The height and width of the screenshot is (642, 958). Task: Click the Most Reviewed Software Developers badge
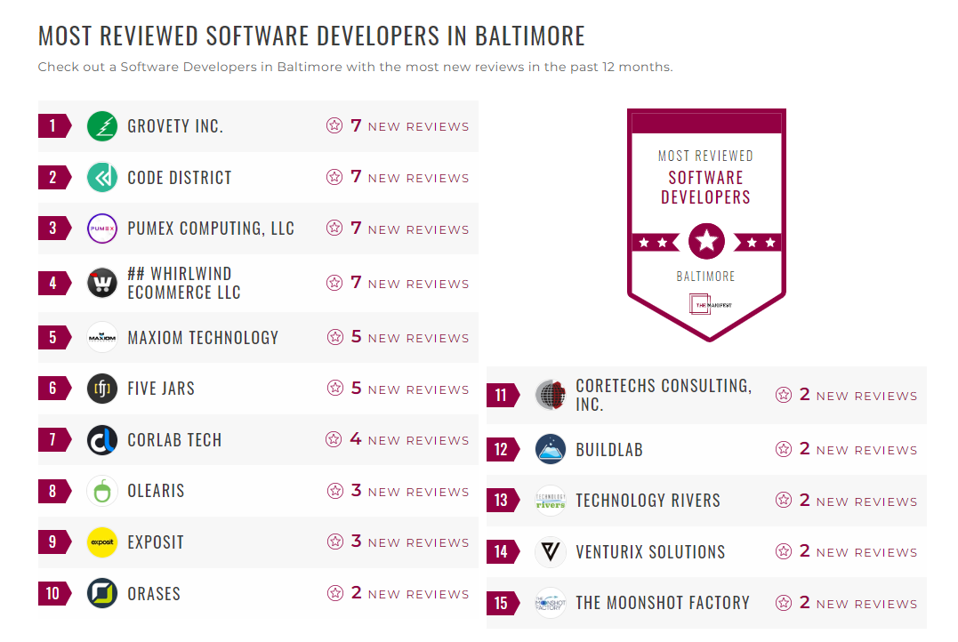[x=705, y=222]
